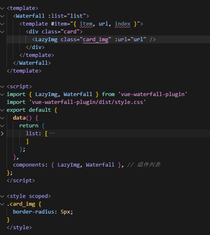This screenshot has height=235, width=210.
Task: Click the underlined "card_img" class value
Action: (96, 40)
